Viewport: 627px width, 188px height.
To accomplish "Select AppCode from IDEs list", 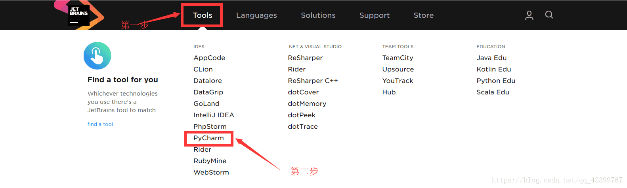I will [209, 58].
